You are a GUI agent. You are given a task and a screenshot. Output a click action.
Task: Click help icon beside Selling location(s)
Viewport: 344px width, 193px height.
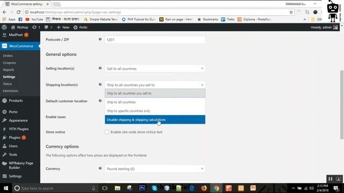coord(100,68)
